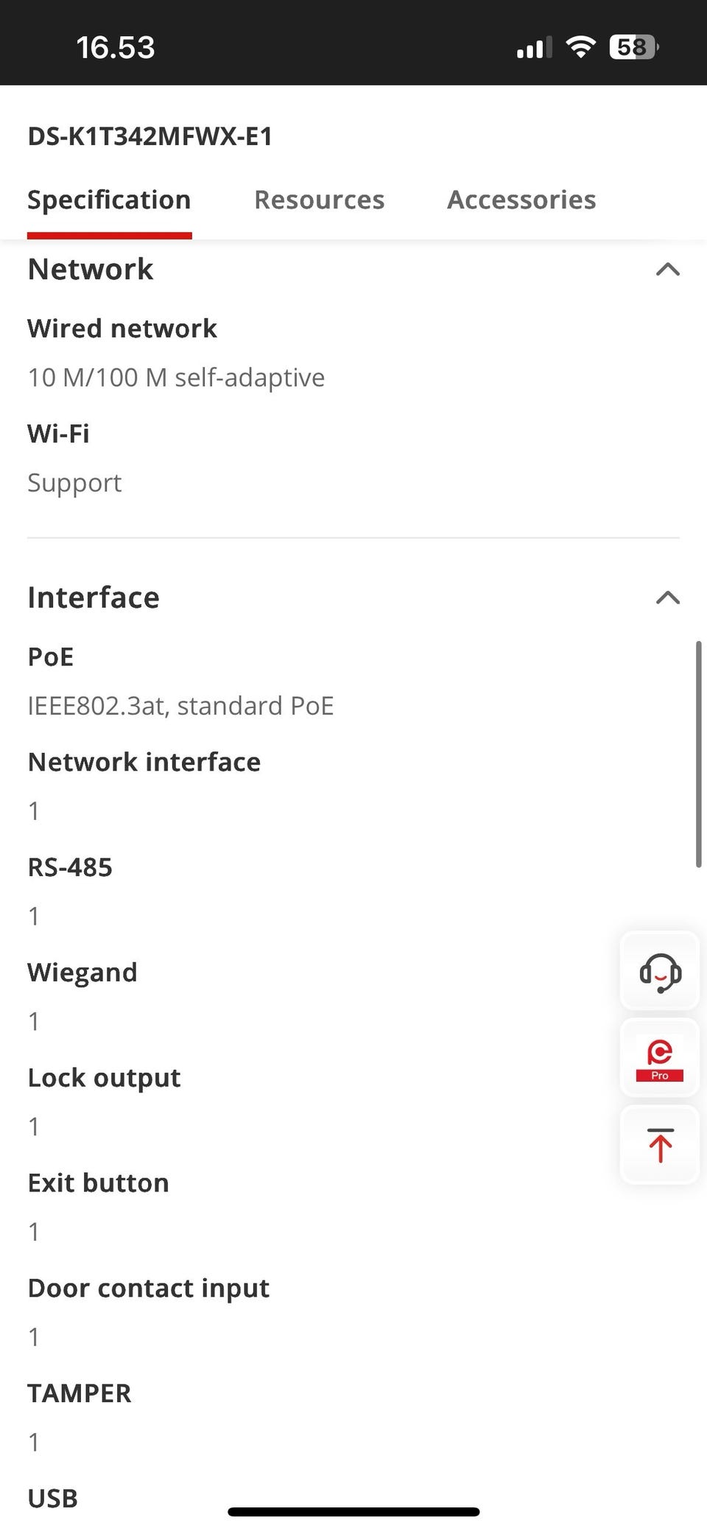This screenshot has width=707, height=1531.
Task: Tap the Wired network label
Action: tap(122, 329)
